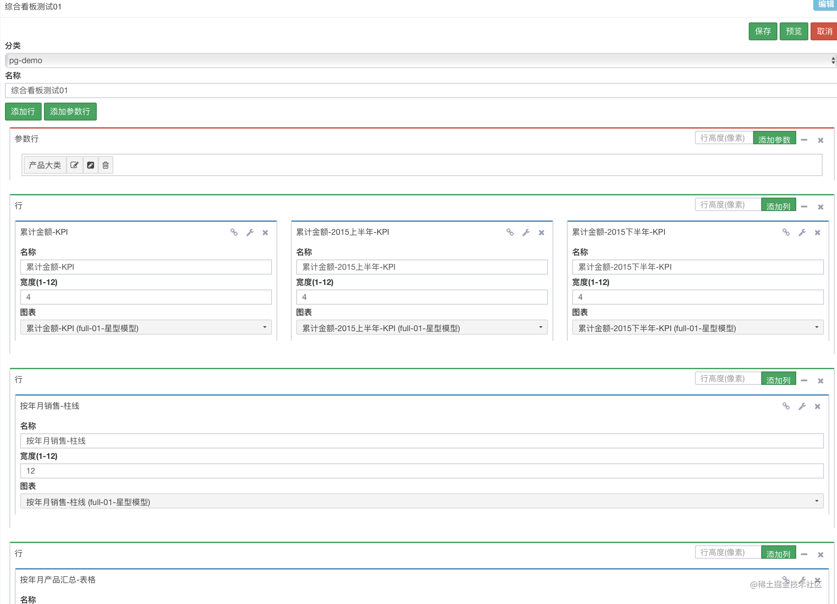Remove the 行 containing 按年月销售-柱线
Image resolution: width=837 pixels, height=604 pixels.
pos(821,381)
